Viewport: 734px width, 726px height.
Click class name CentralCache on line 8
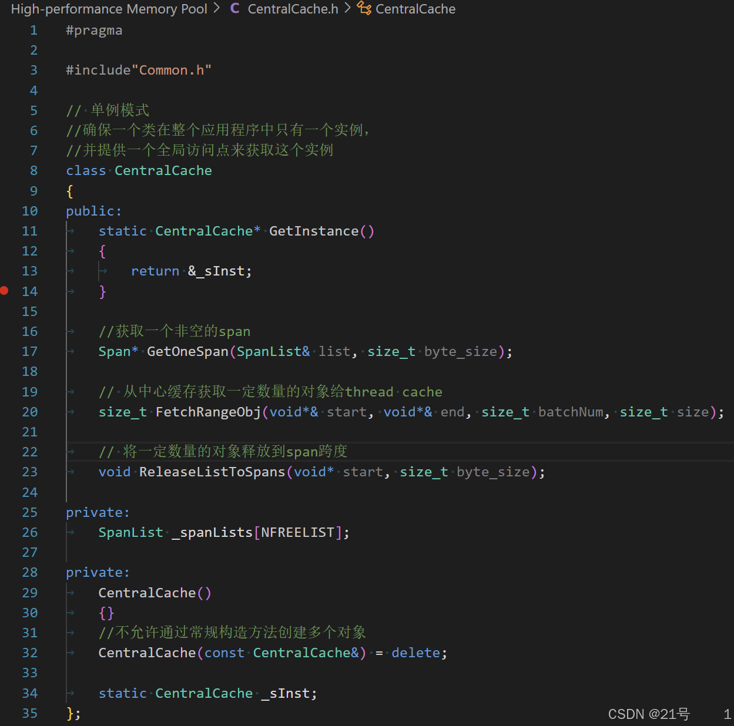[x=163, y=171]
